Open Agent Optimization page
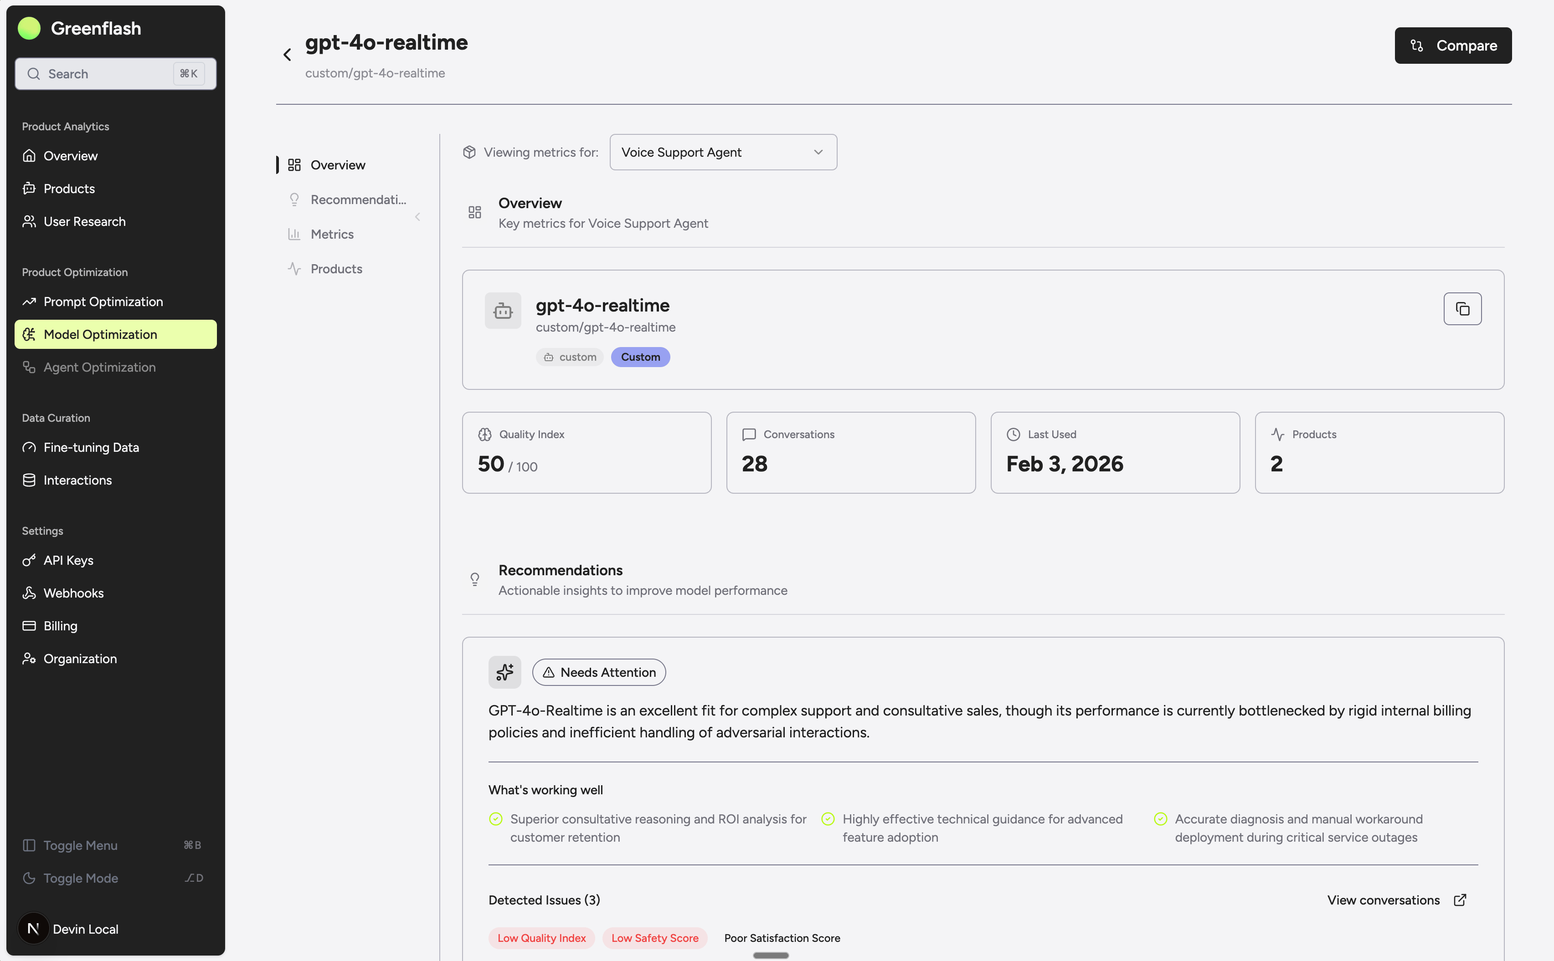Image resolution: width=1554 pixels, height=961 pixels. point(115,368)
